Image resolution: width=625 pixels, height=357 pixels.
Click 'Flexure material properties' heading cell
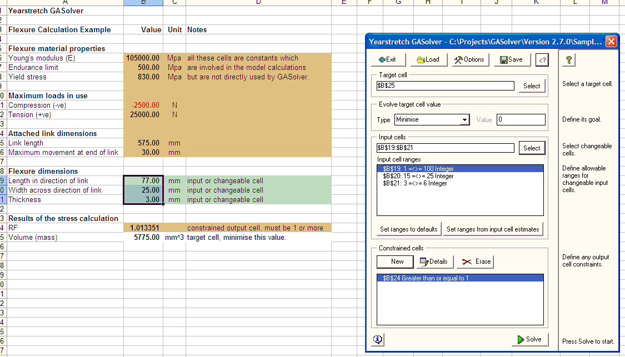point(65,49)
